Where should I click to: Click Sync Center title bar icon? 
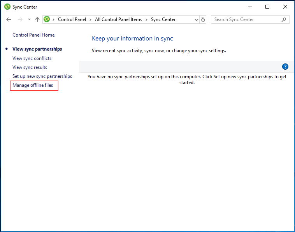click(7, 7)
